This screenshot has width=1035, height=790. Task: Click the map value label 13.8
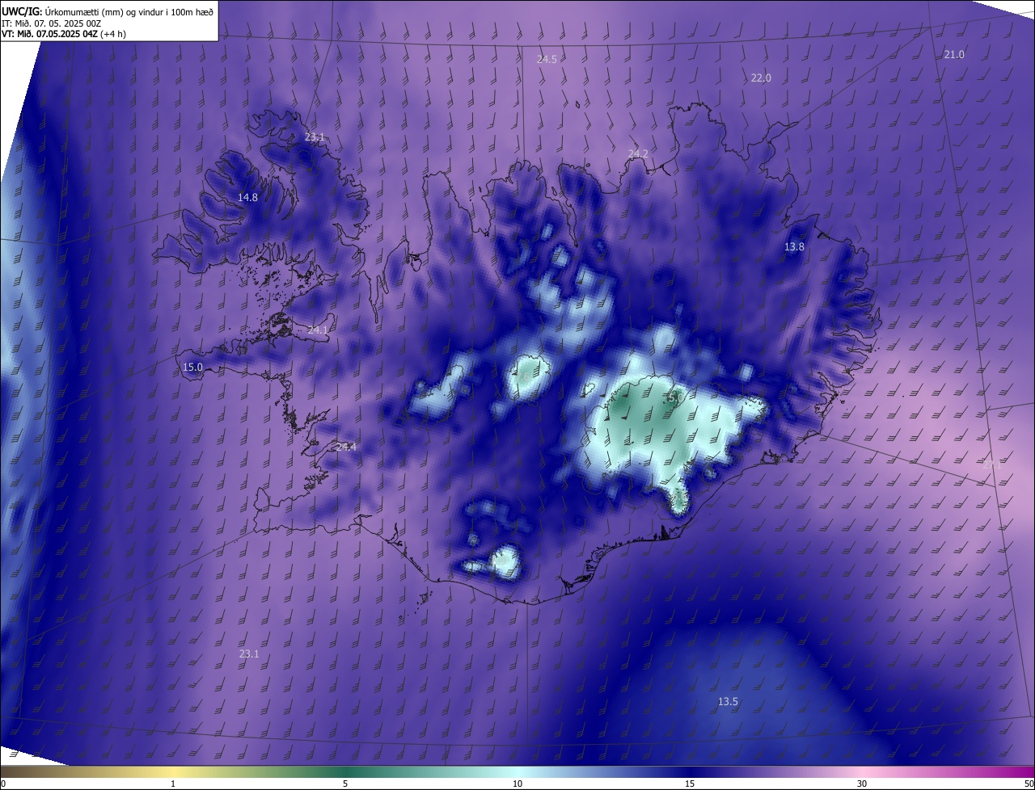click(794, 246)
